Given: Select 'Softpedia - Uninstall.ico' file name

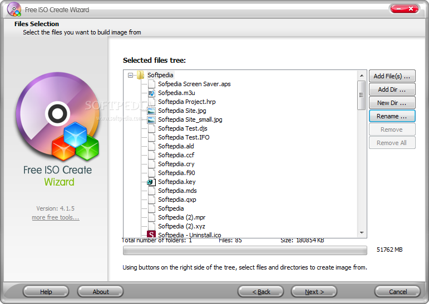Looking at the screenshot, I should coord(190,235).
